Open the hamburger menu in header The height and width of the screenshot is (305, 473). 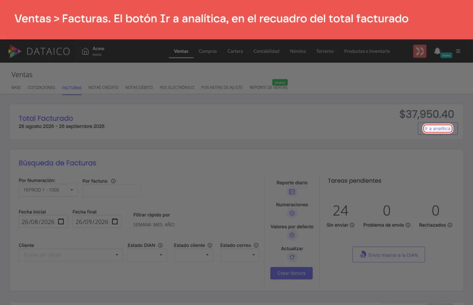458,51
